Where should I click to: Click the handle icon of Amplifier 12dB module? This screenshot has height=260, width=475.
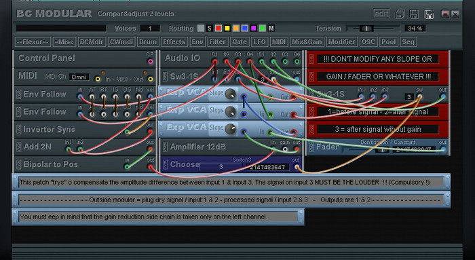165,147
